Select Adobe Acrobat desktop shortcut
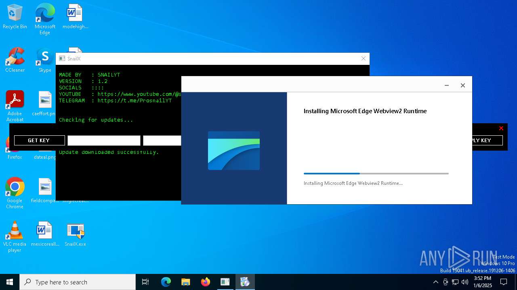This screenshot has height=290, width=517. (x=15, y=106)
